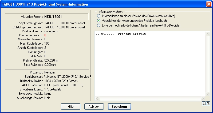This screenshot has width=213, height=113.
Task: Click the red "Davon verbraucht" value
Action: coord(45,35)
